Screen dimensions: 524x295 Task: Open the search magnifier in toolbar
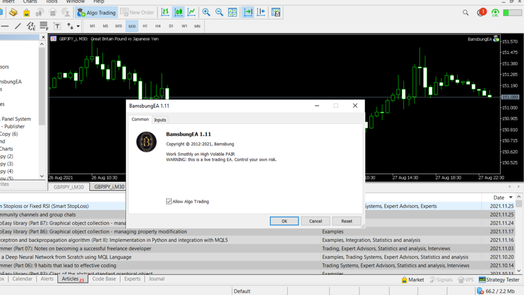(465, 13)
